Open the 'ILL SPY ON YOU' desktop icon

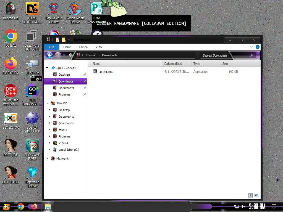[x=32, y=69]
